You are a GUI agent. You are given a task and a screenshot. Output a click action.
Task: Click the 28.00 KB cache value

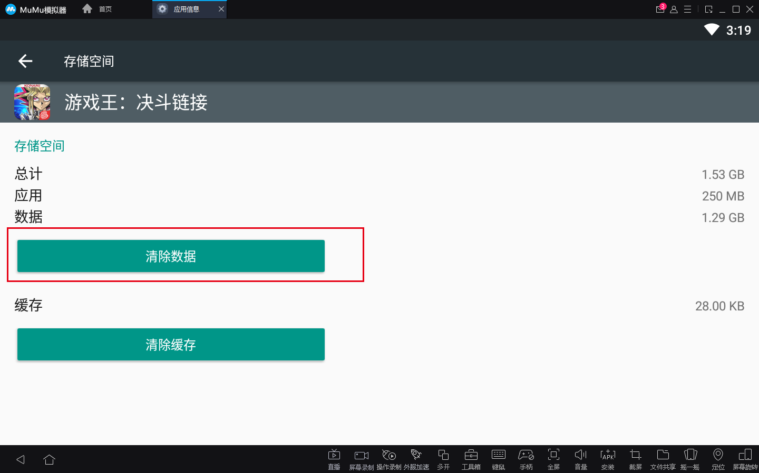(x=719, y=306)
